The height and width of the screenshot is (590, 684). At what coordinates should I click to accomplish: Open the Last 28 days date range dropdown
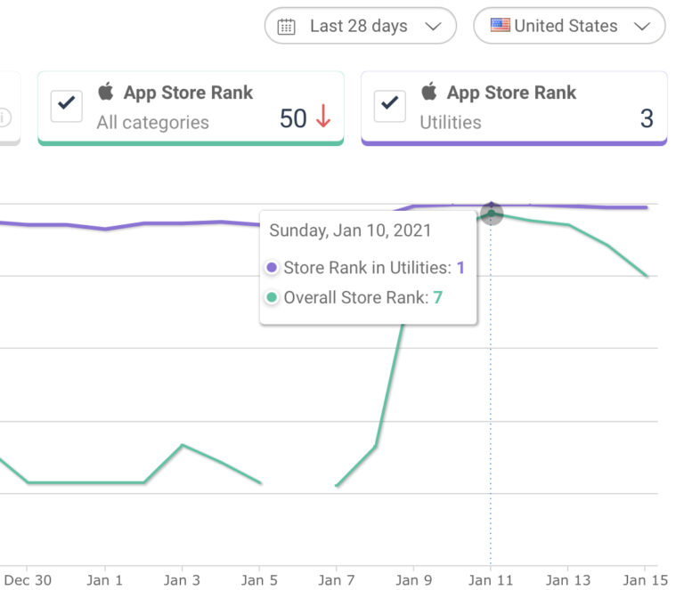pos(360,27)
